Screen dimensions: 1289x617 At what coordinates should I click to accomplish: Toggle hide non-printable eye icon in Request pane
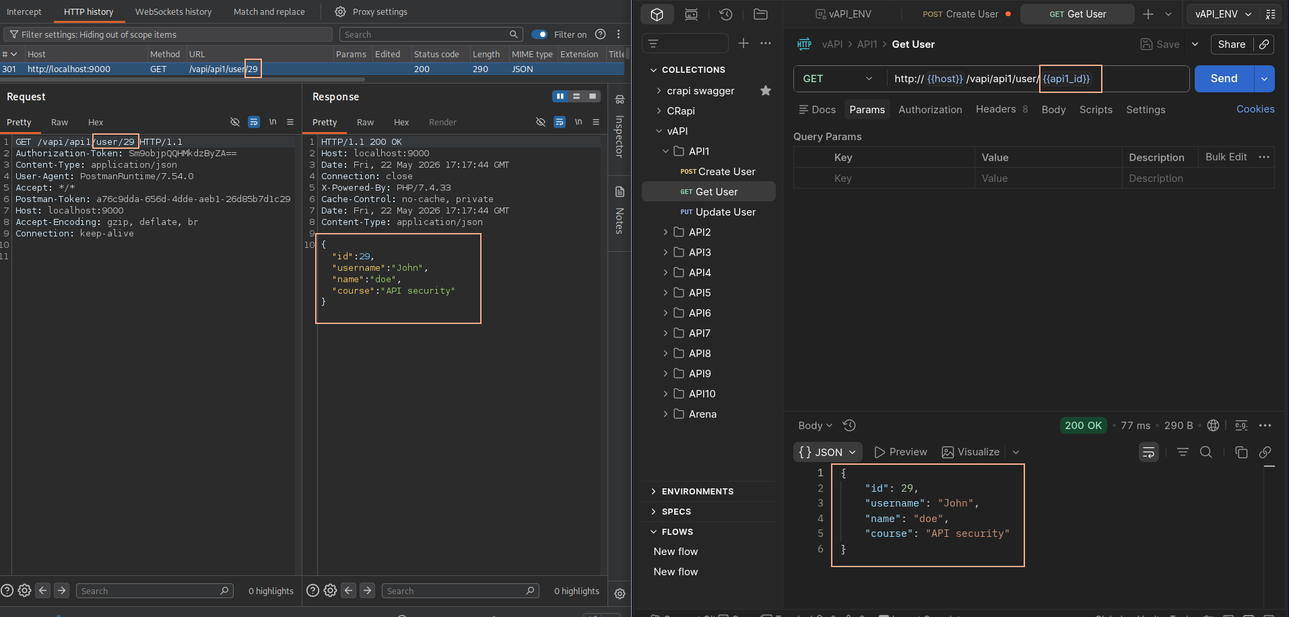coord(235,122)
